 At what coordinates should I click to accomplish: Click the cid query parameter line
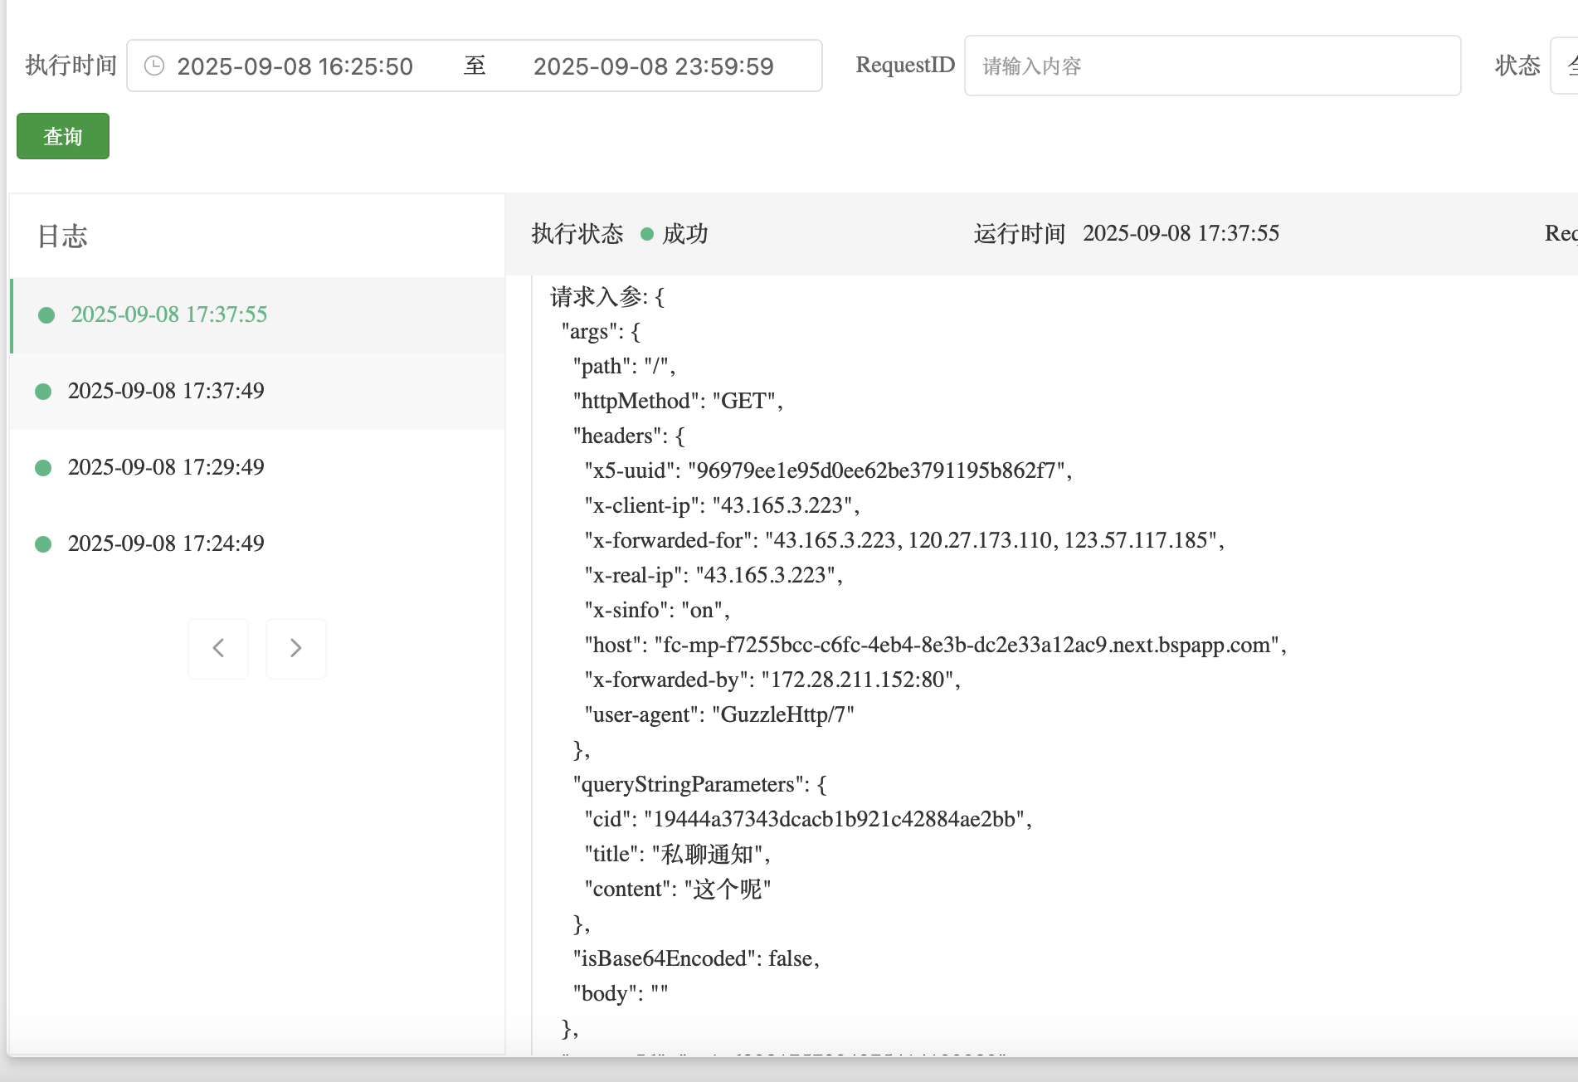[x=807, y=819]
